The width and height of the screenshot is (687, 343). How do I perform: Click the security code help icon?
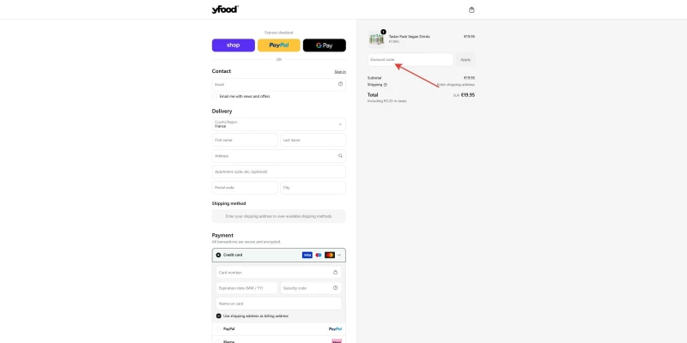coord(335,288)
